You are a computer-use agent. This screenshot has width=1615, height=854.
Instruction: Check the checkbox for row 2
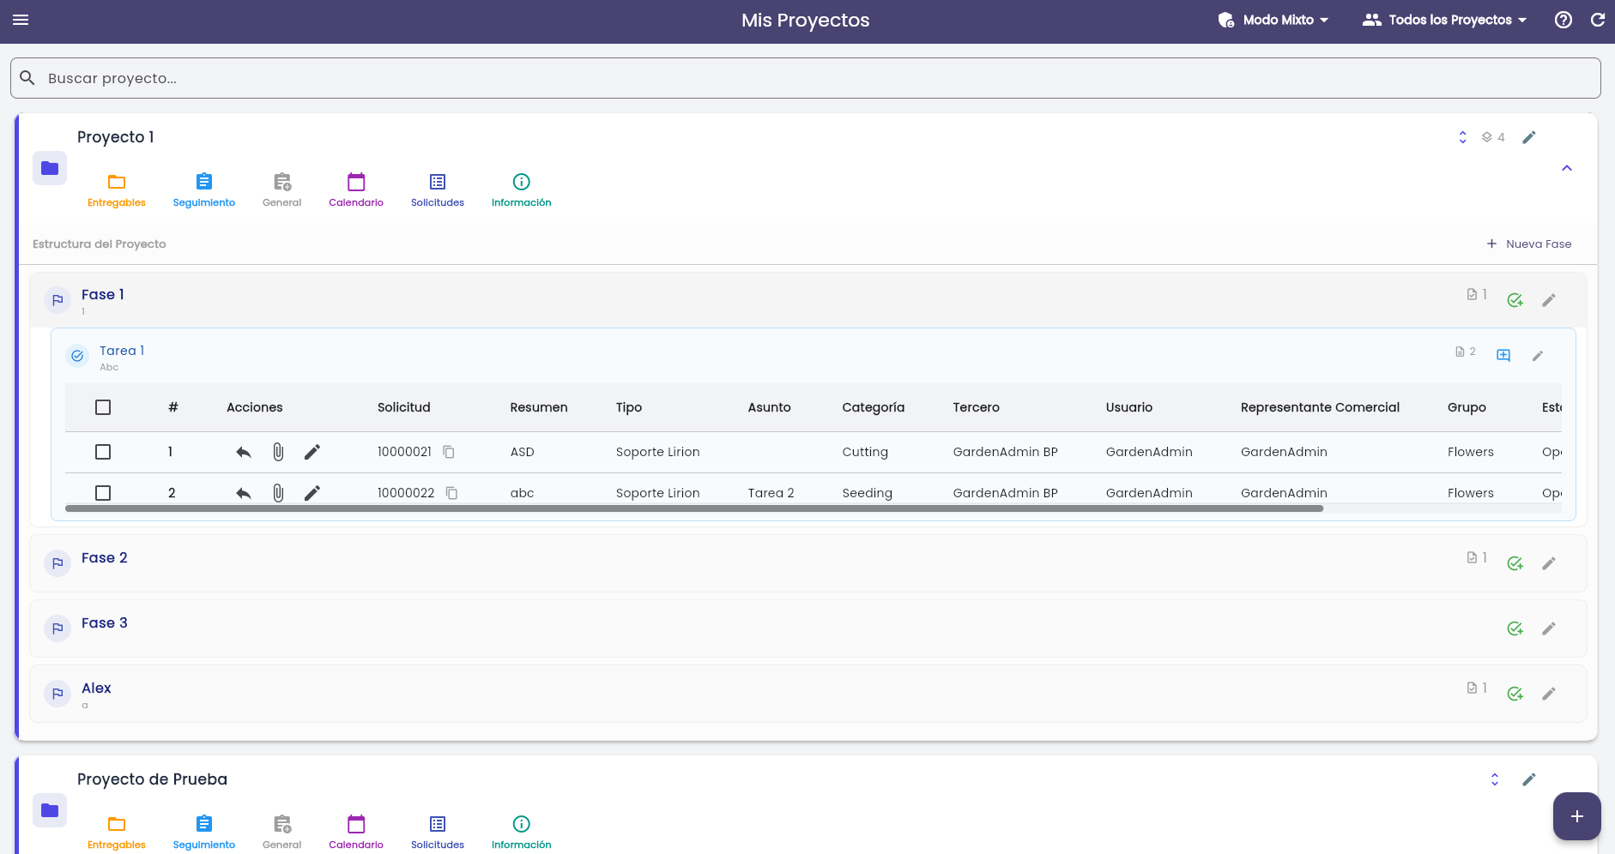pos(103,493)
